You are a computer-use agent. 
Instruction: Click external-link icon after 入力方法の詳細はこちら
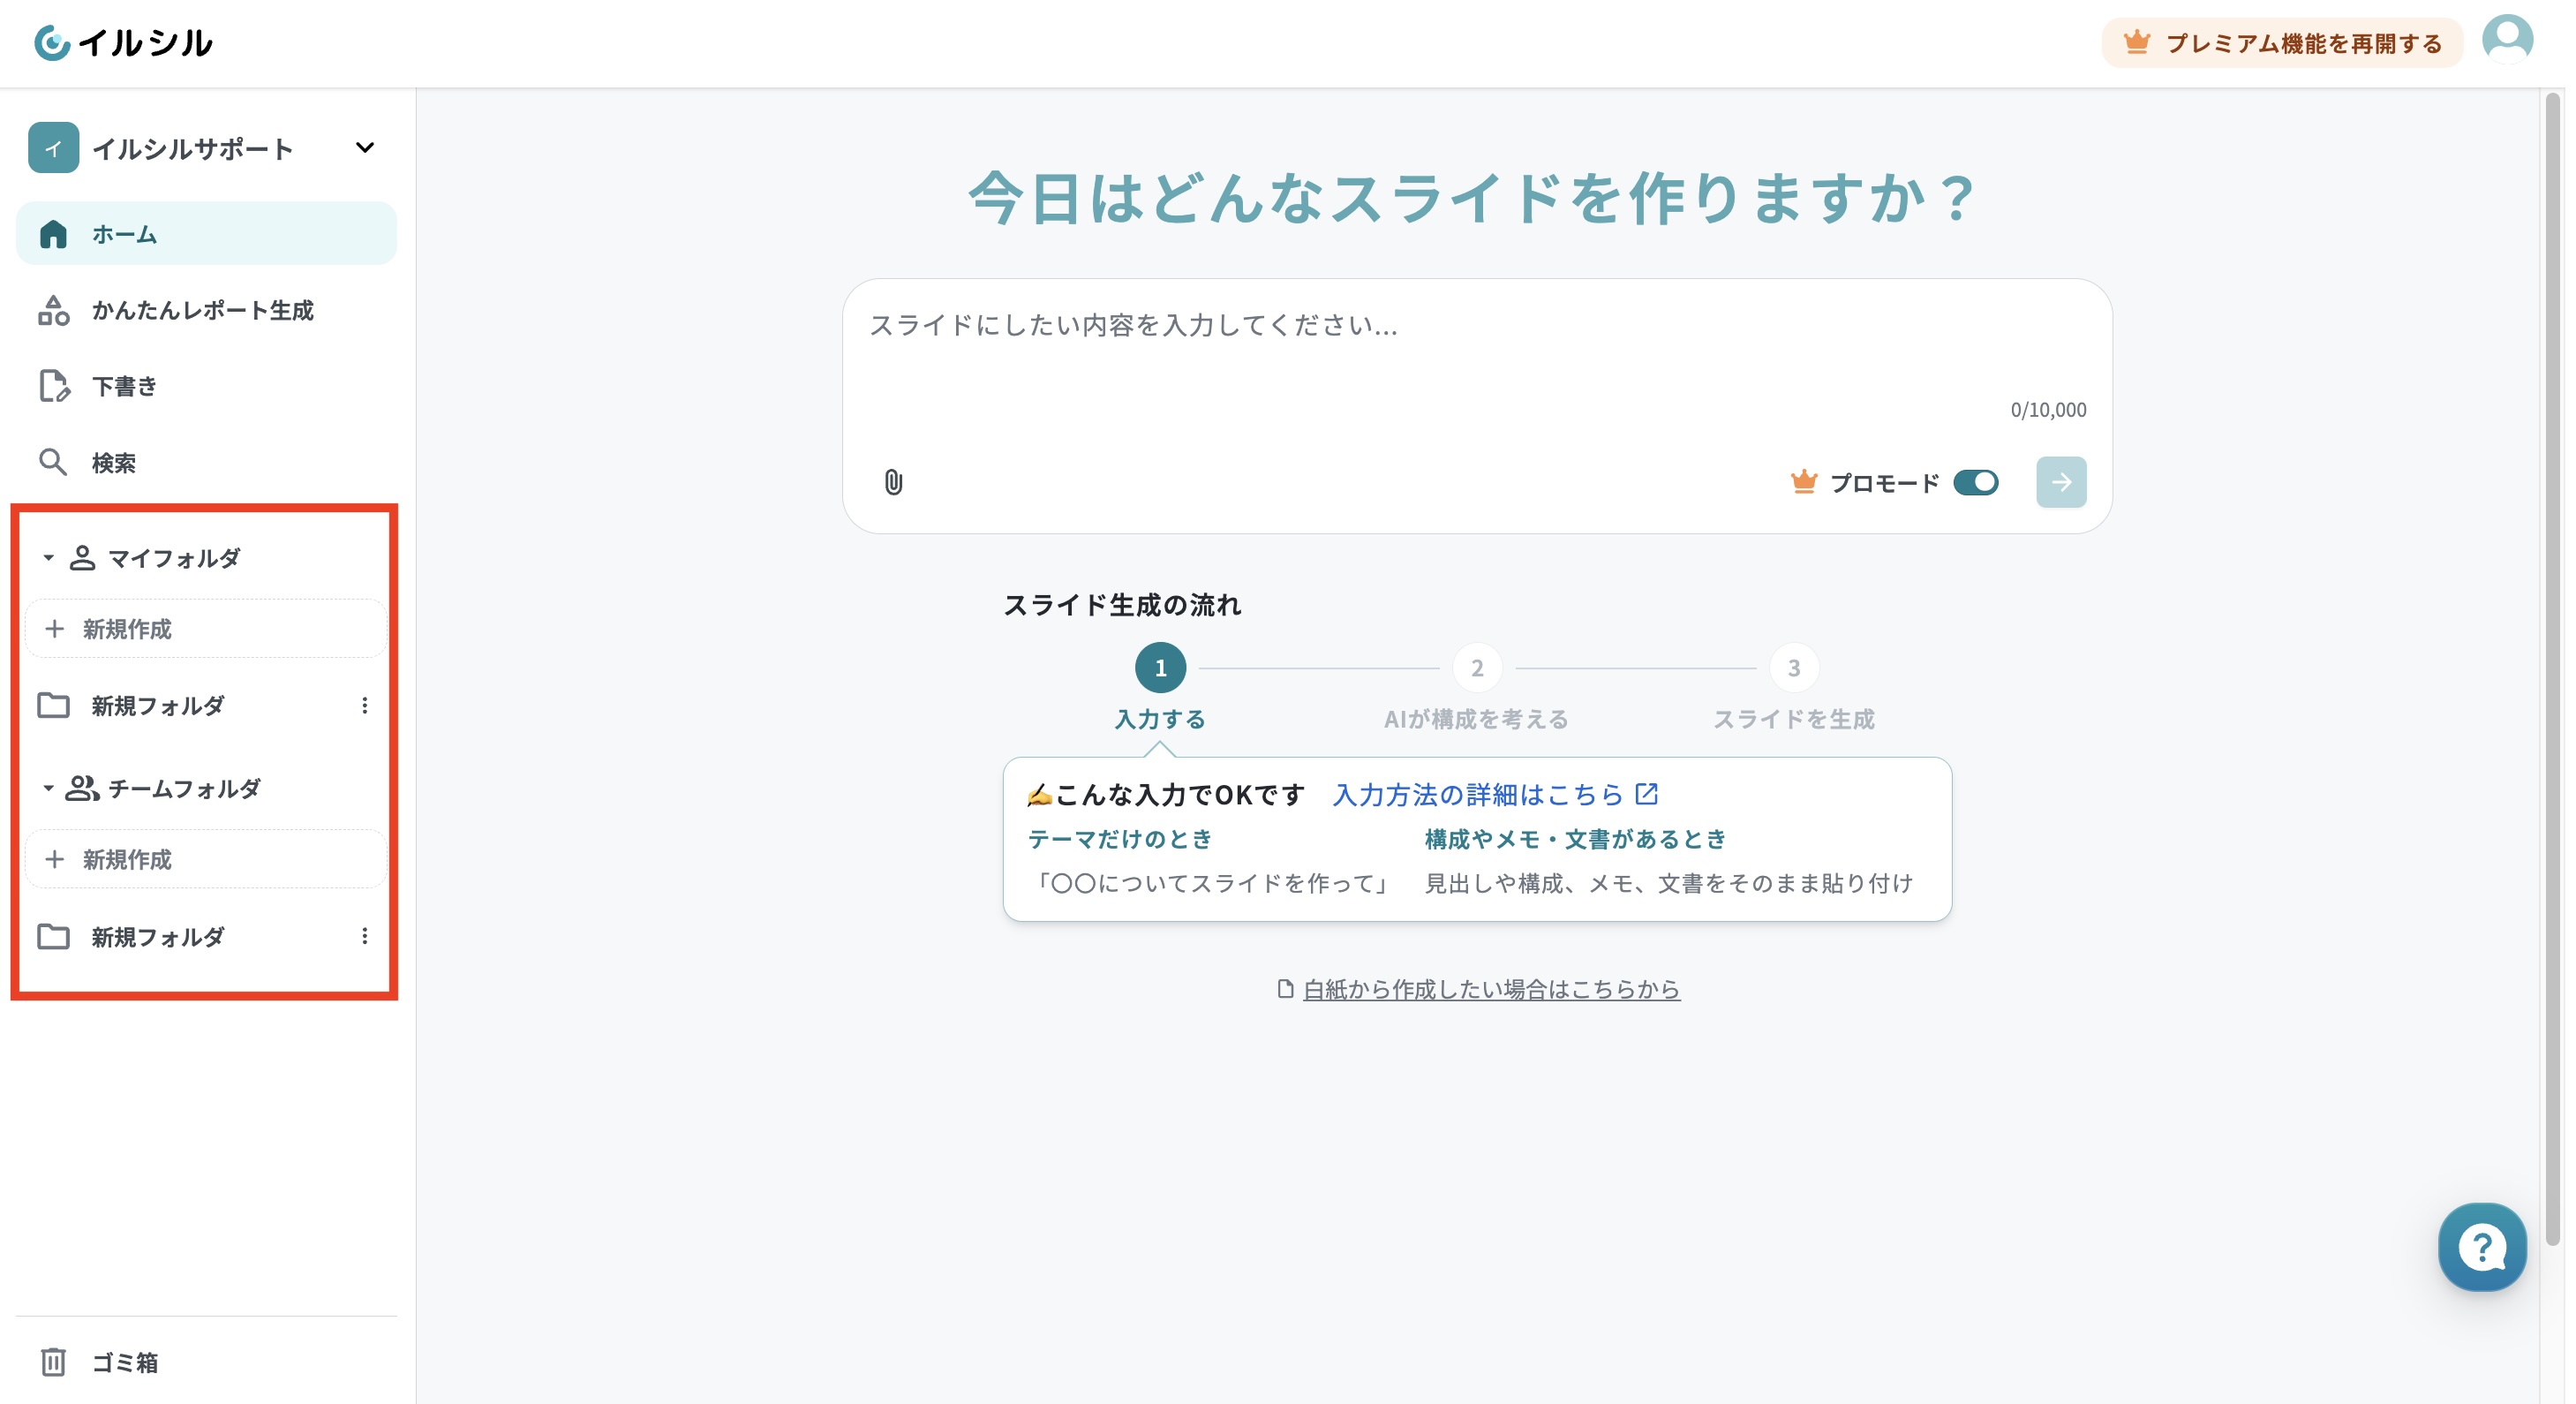1646,794
